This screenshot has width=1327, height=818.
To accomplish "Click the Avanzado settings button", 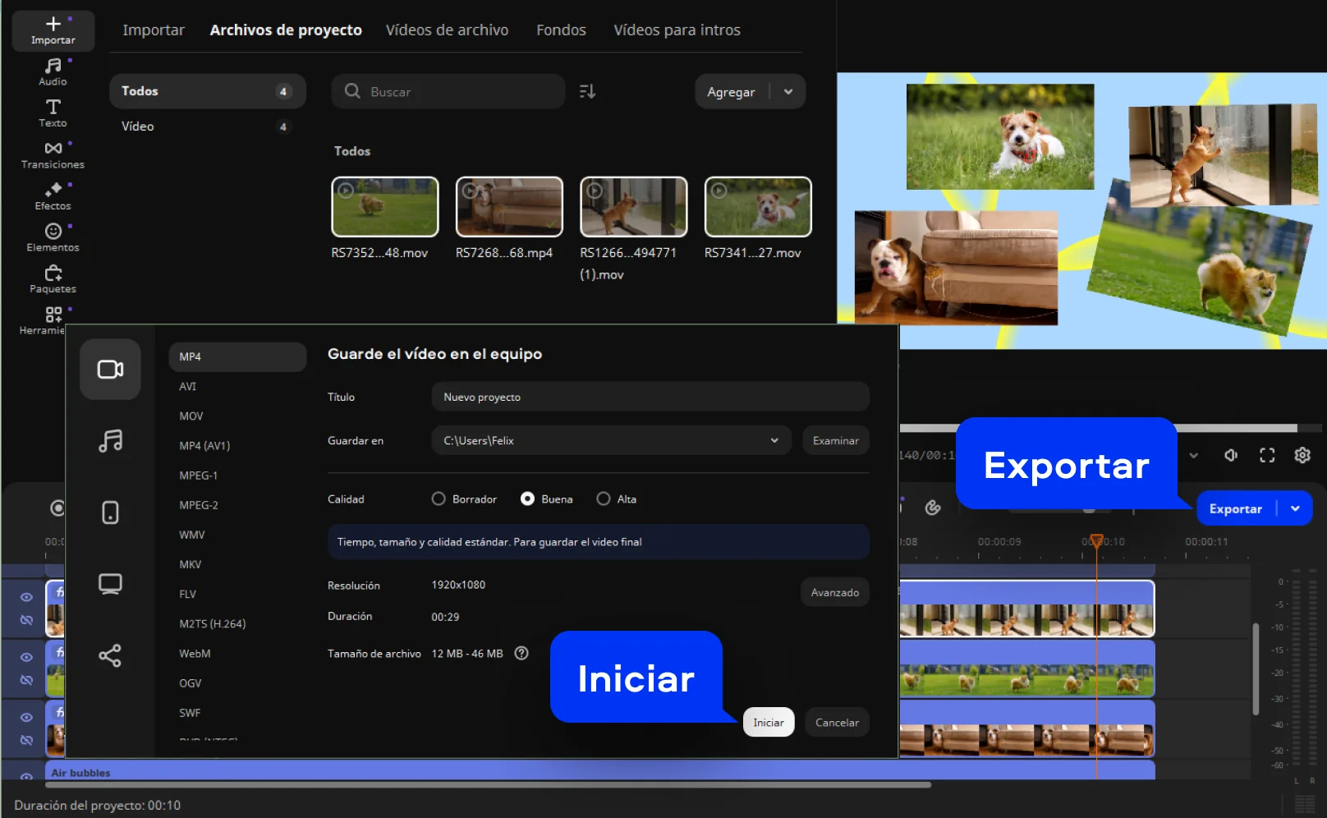I will coord(834,592).
